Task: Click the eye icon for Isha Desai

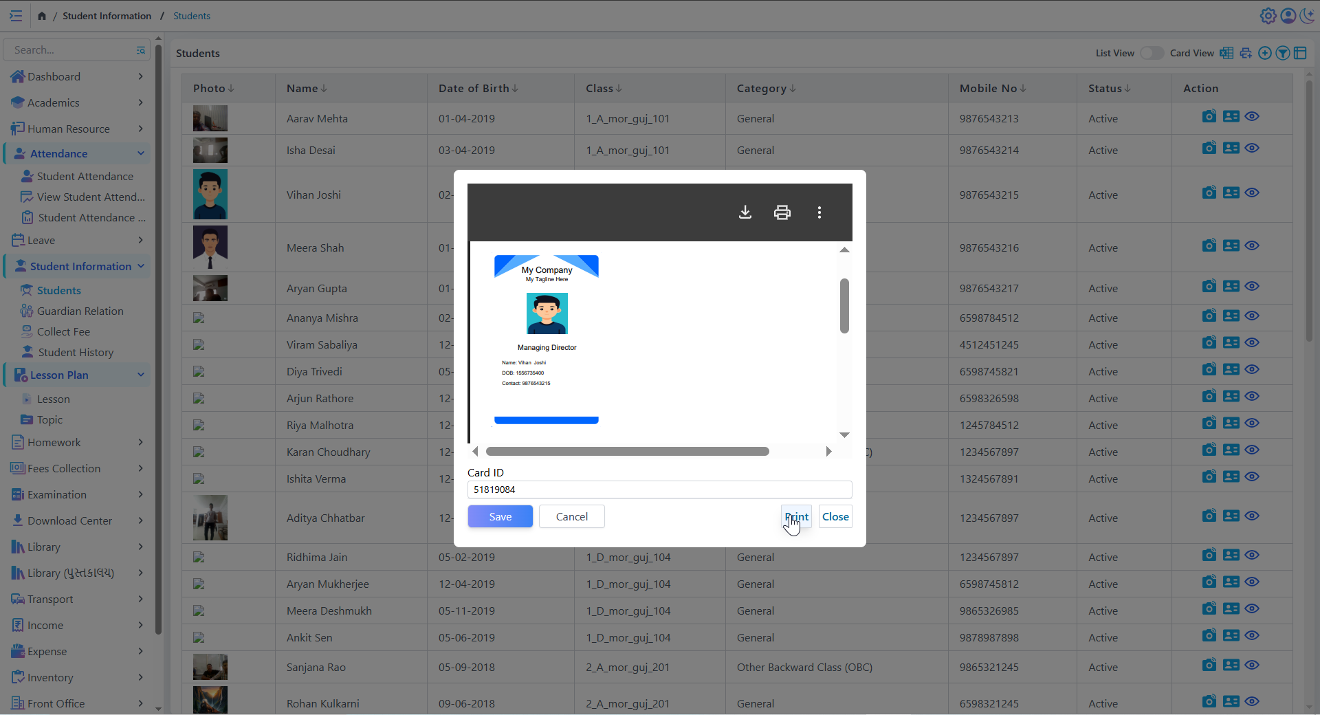Action: 1252,148
